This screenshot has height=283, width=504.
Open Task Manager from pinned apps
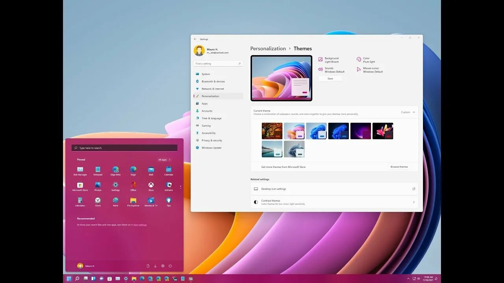coord(80,171)
